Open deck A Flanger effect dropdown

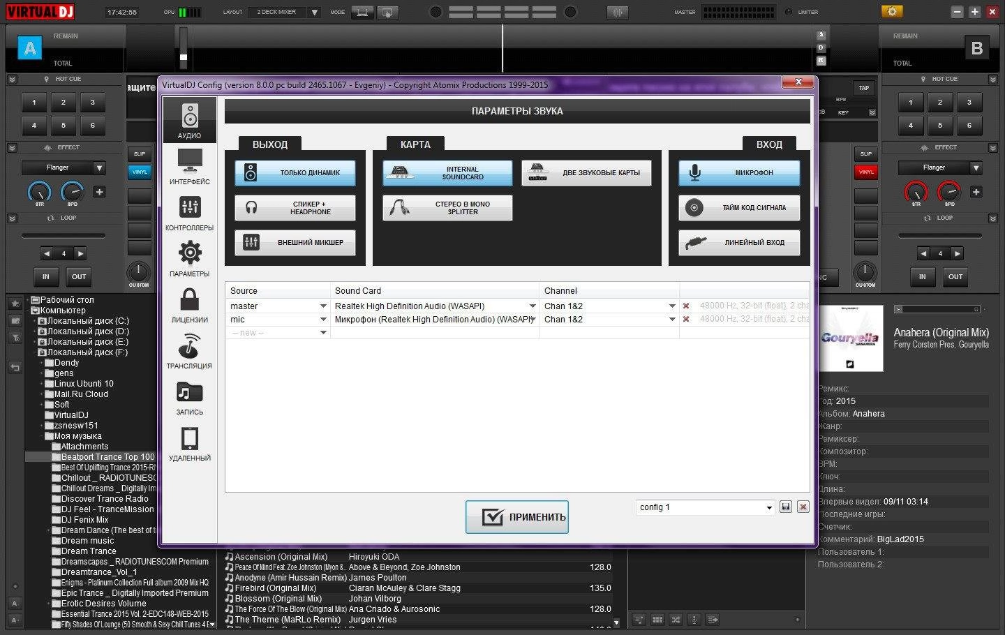[x=99, y=168]
